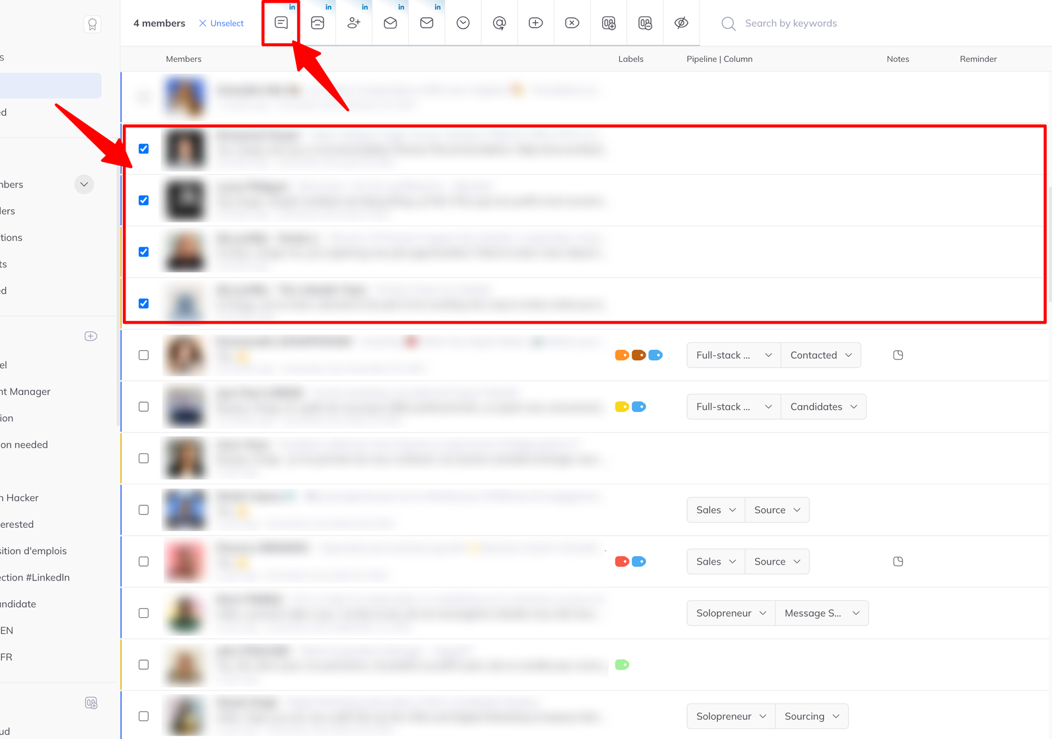Open the LinkedIn message bulk action
This screenshot has width=1052, height=739.
coord(281,23)
